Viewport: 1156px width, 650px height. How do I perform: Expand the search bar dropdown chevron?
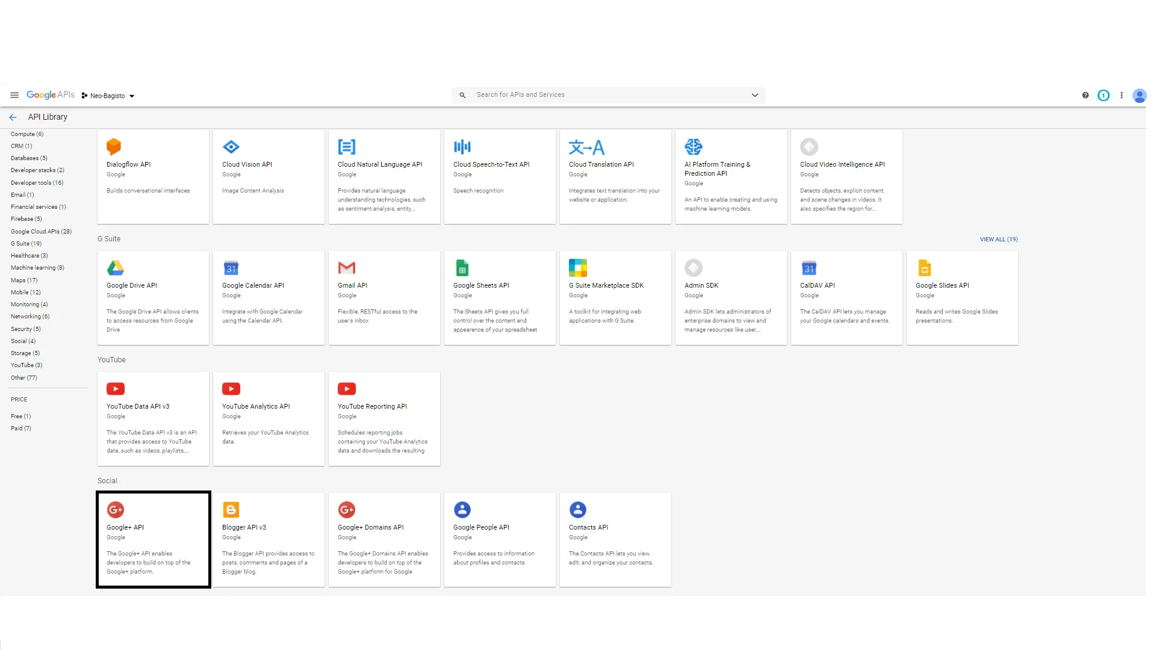(754, 95)
